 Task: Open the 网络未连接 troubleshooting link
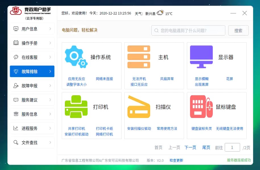pyautogui.click(x=104, y=79)
